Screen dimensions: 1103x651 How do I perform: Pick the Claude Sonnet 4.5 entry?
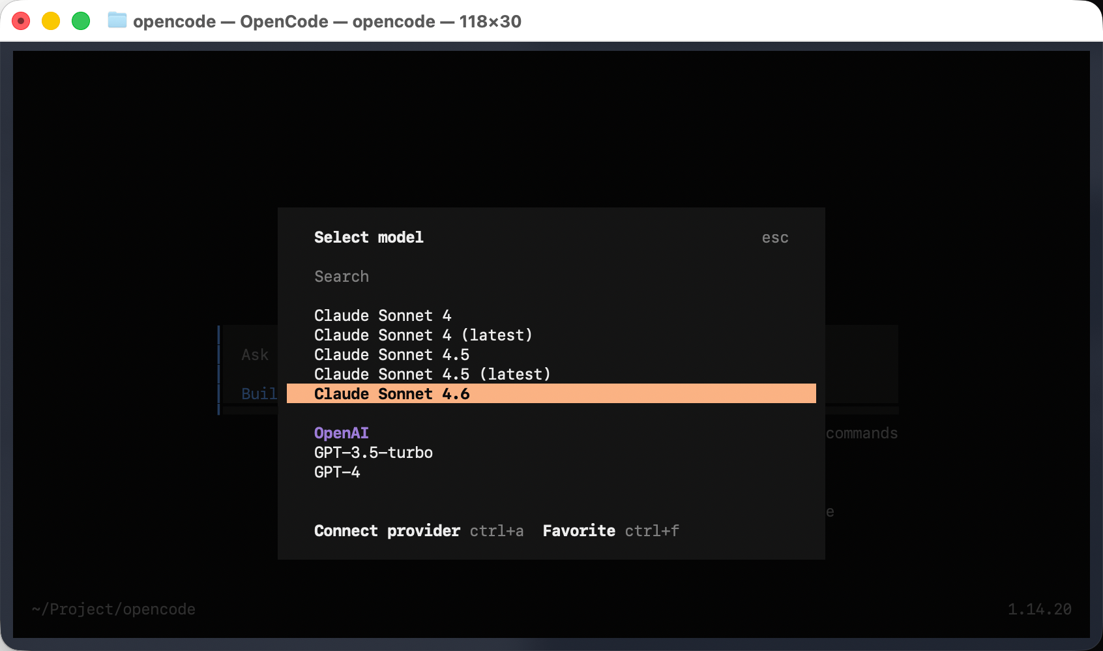(551, 355)
